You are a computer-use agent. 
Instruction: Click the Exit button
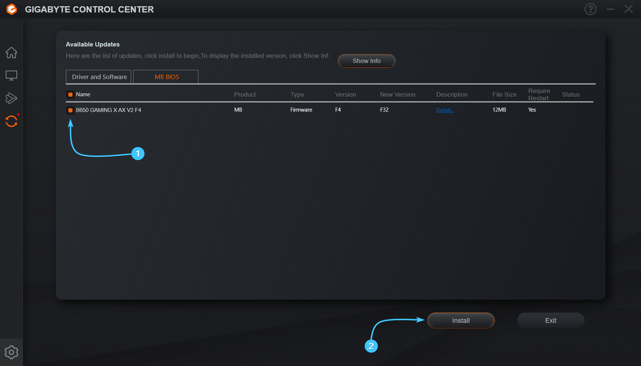pyautogui.click(x=551, y=321)
